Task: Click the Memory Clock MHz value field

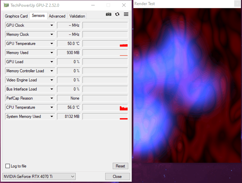Action: point(69,34)
